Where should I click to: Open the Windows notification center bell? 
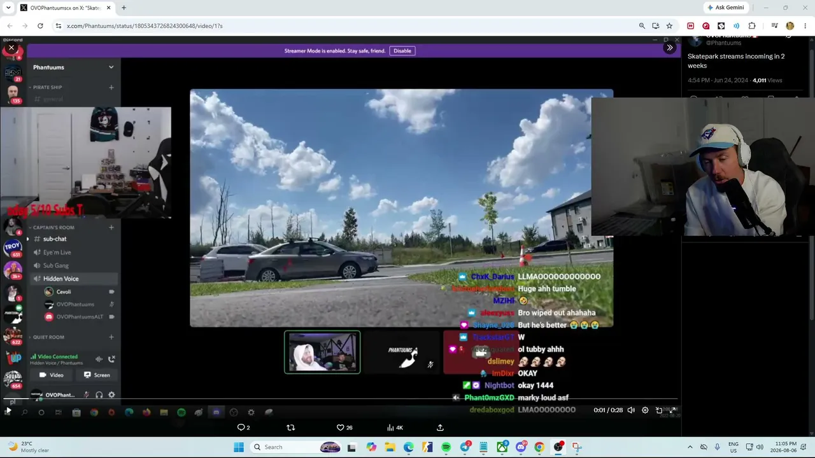point(804,447)
